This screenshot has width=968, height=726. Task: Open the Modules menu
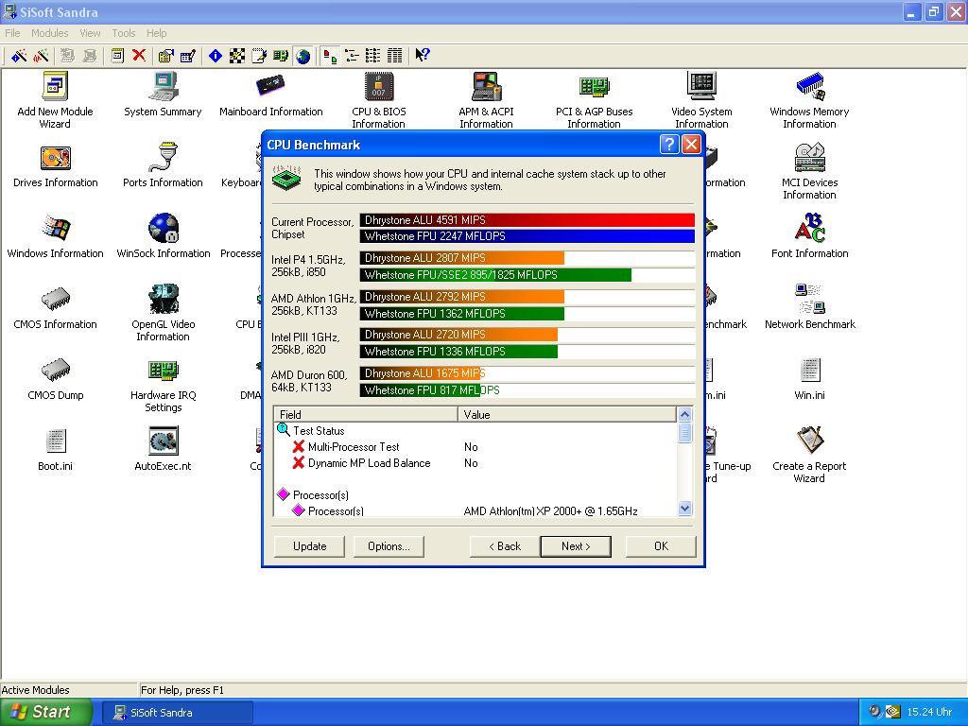[49, 33]
